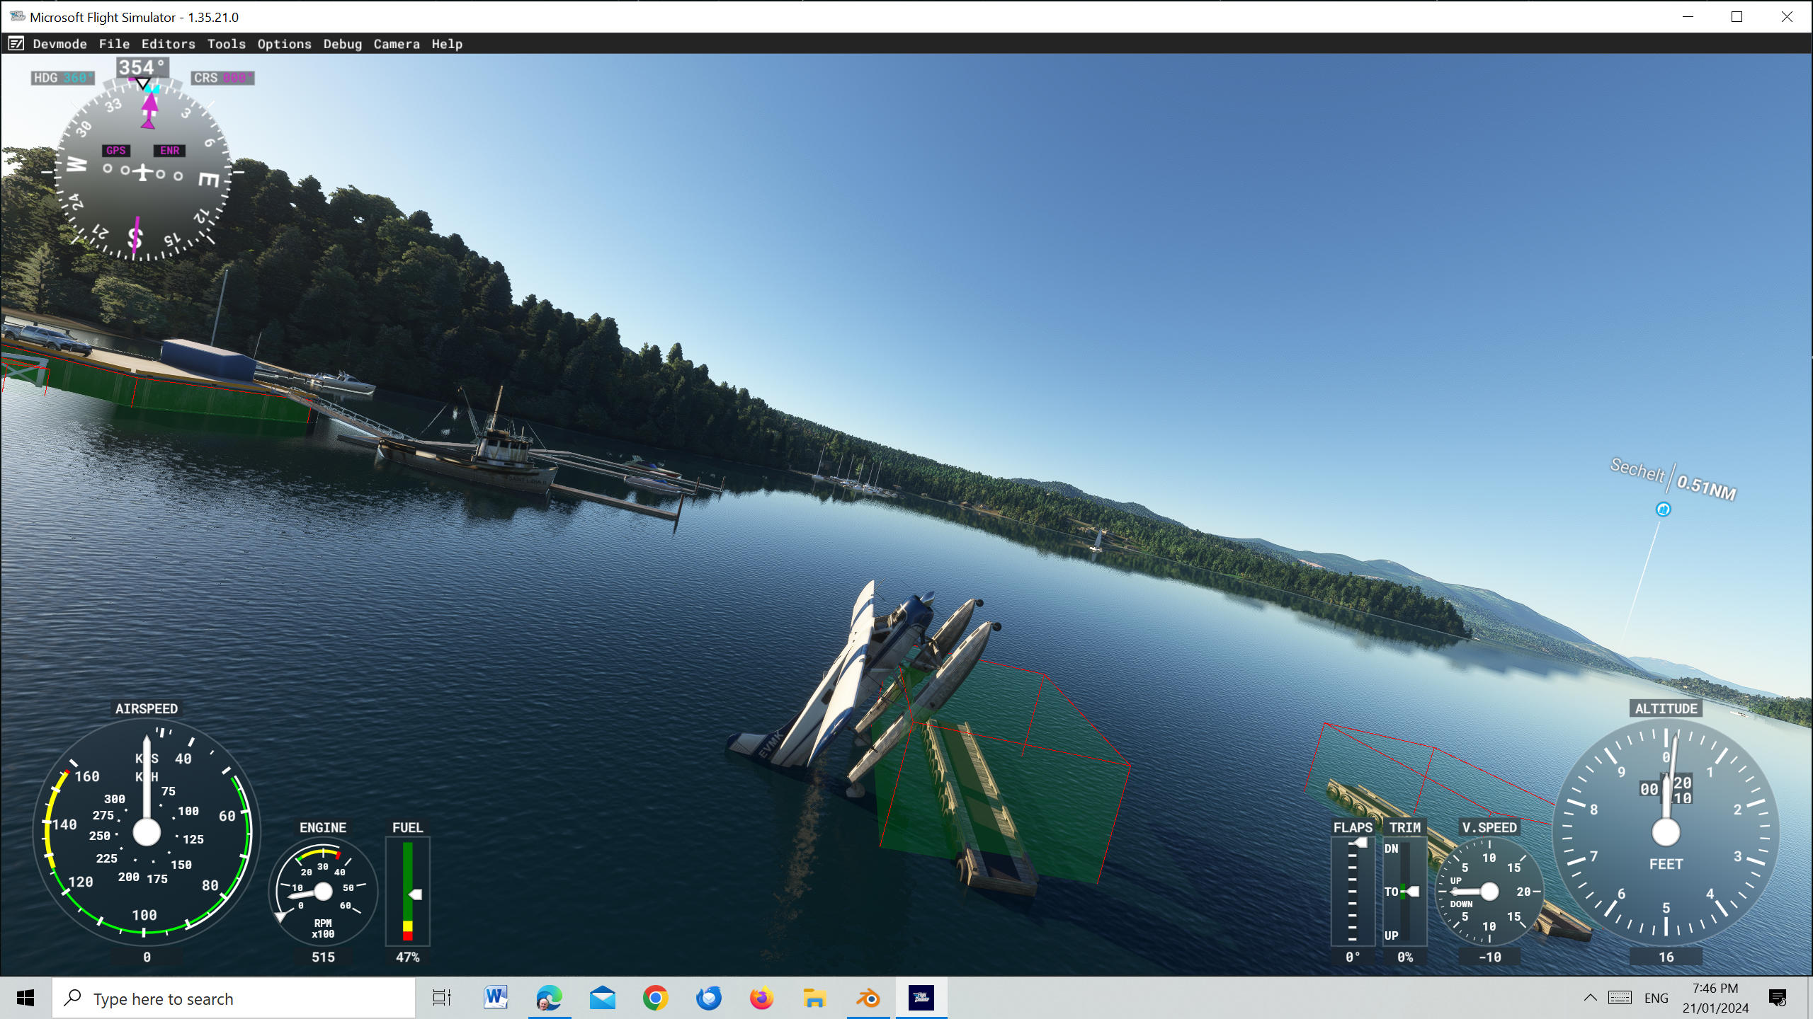This screenshot has height=1019, width=1813.
Task: Open the notifications action center
Action: point(1778,998)
